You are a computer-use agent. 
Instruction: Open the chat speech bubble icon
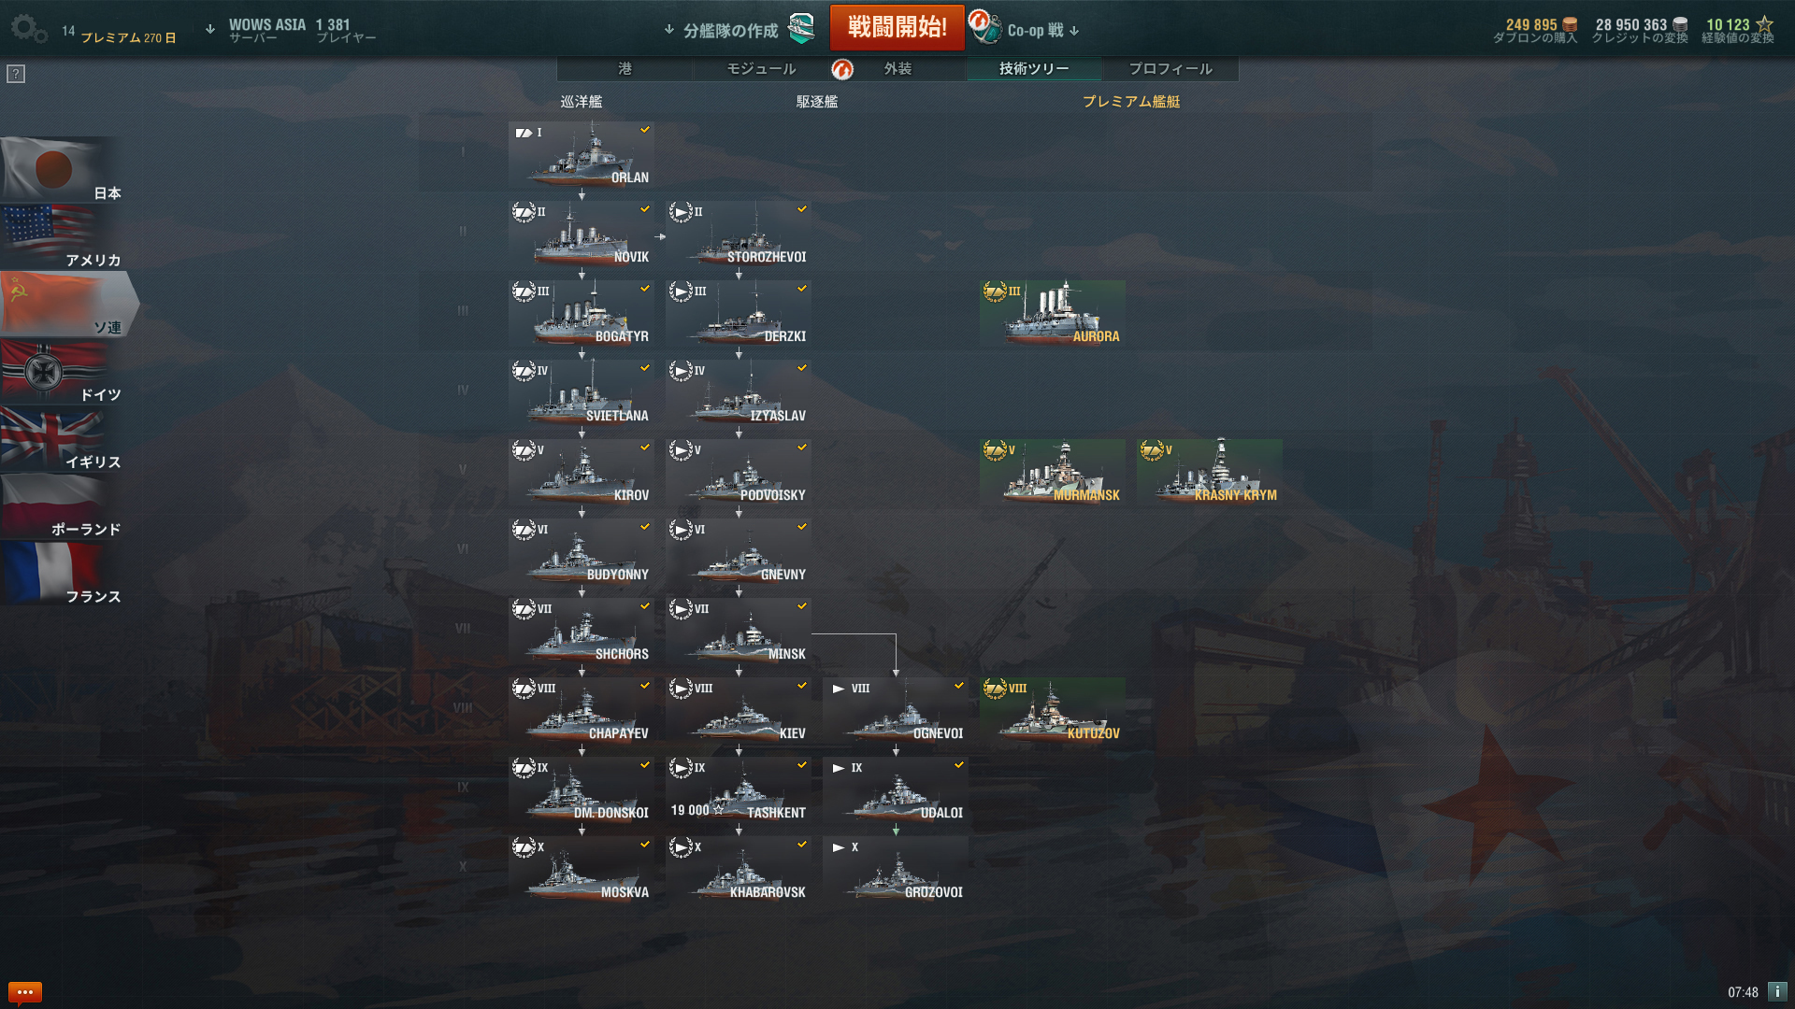(x=24, y=992)
